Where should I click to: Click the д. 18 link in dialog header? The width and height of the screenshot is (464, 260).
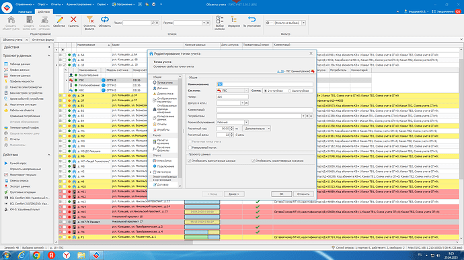(x=280, y=71)
